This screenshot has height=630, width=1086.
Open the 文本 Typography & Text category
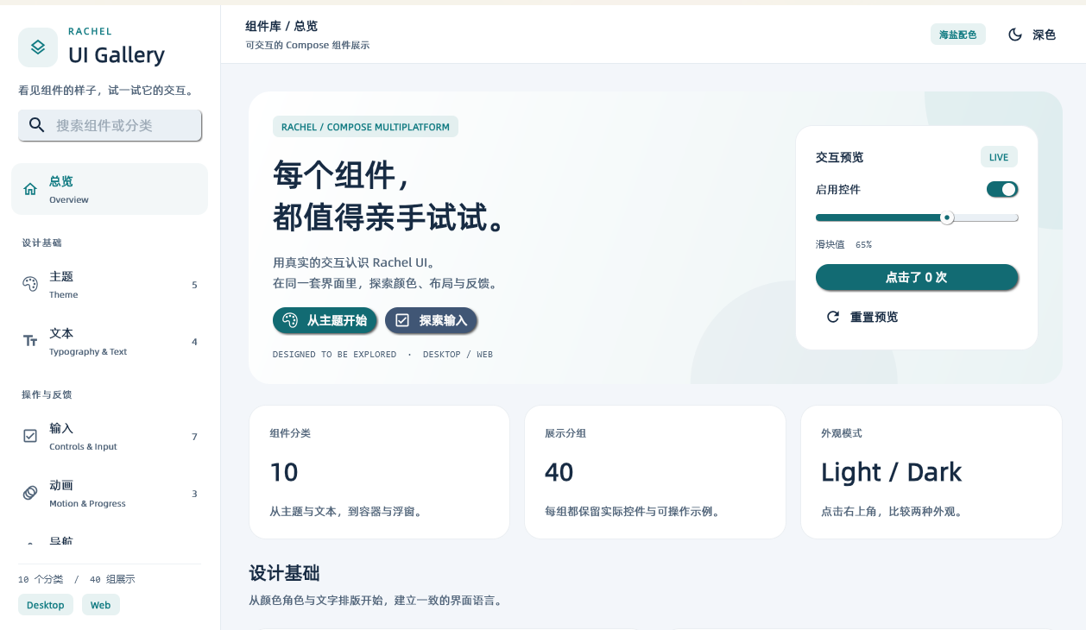click(x=110, y=341)
